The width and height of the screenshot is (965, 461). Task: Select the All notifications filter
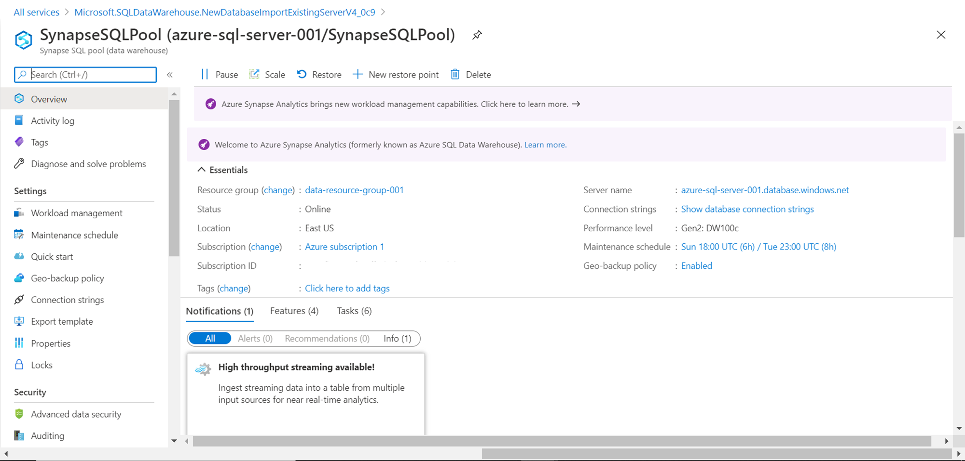click(210, 339)
